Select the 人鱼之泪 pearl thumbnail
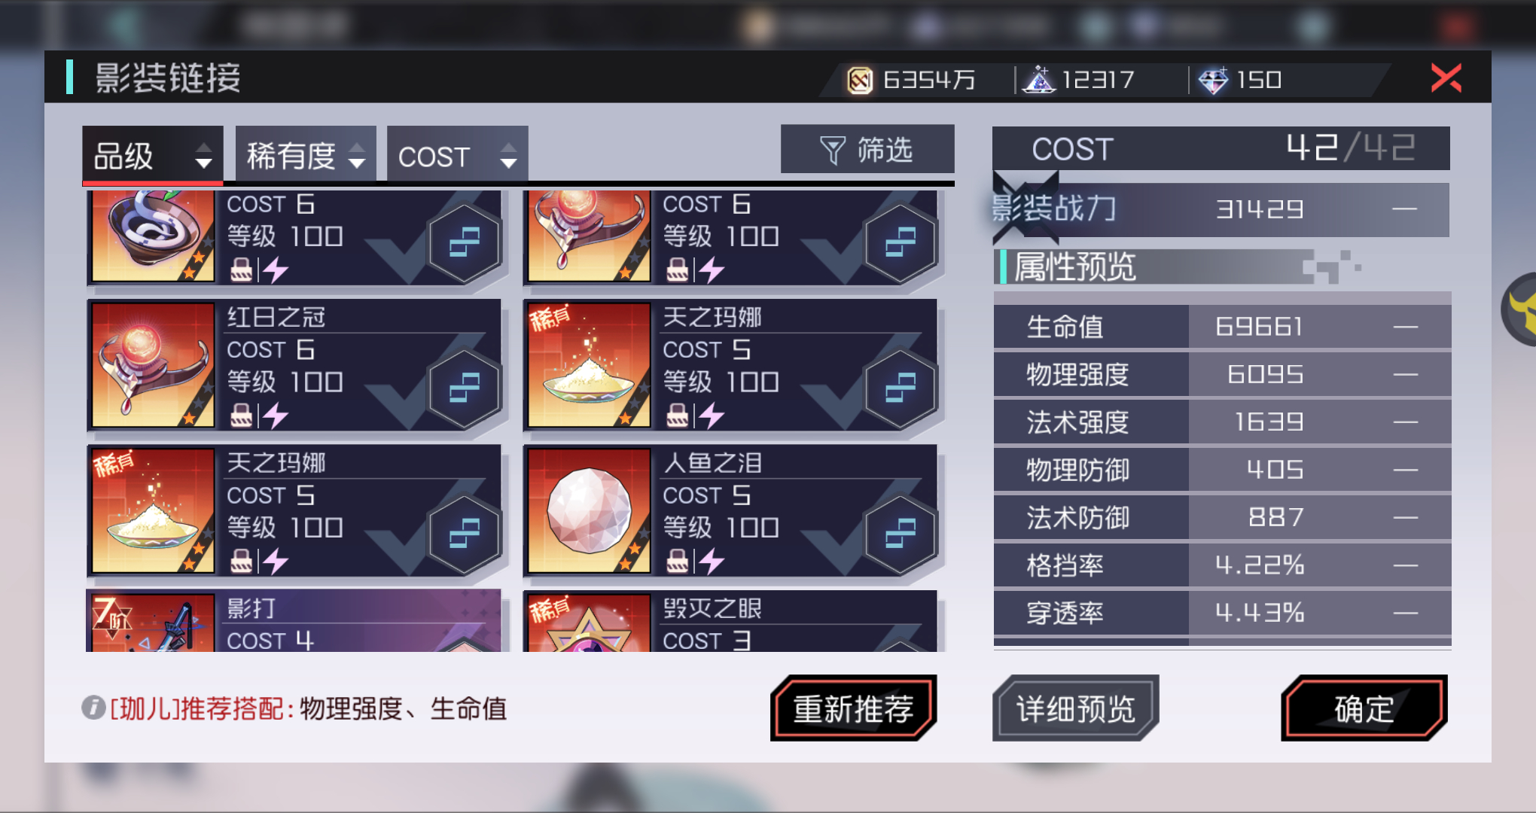This screenshot has height=813, width=1536. pyautogui.click(x=590, y=510)
